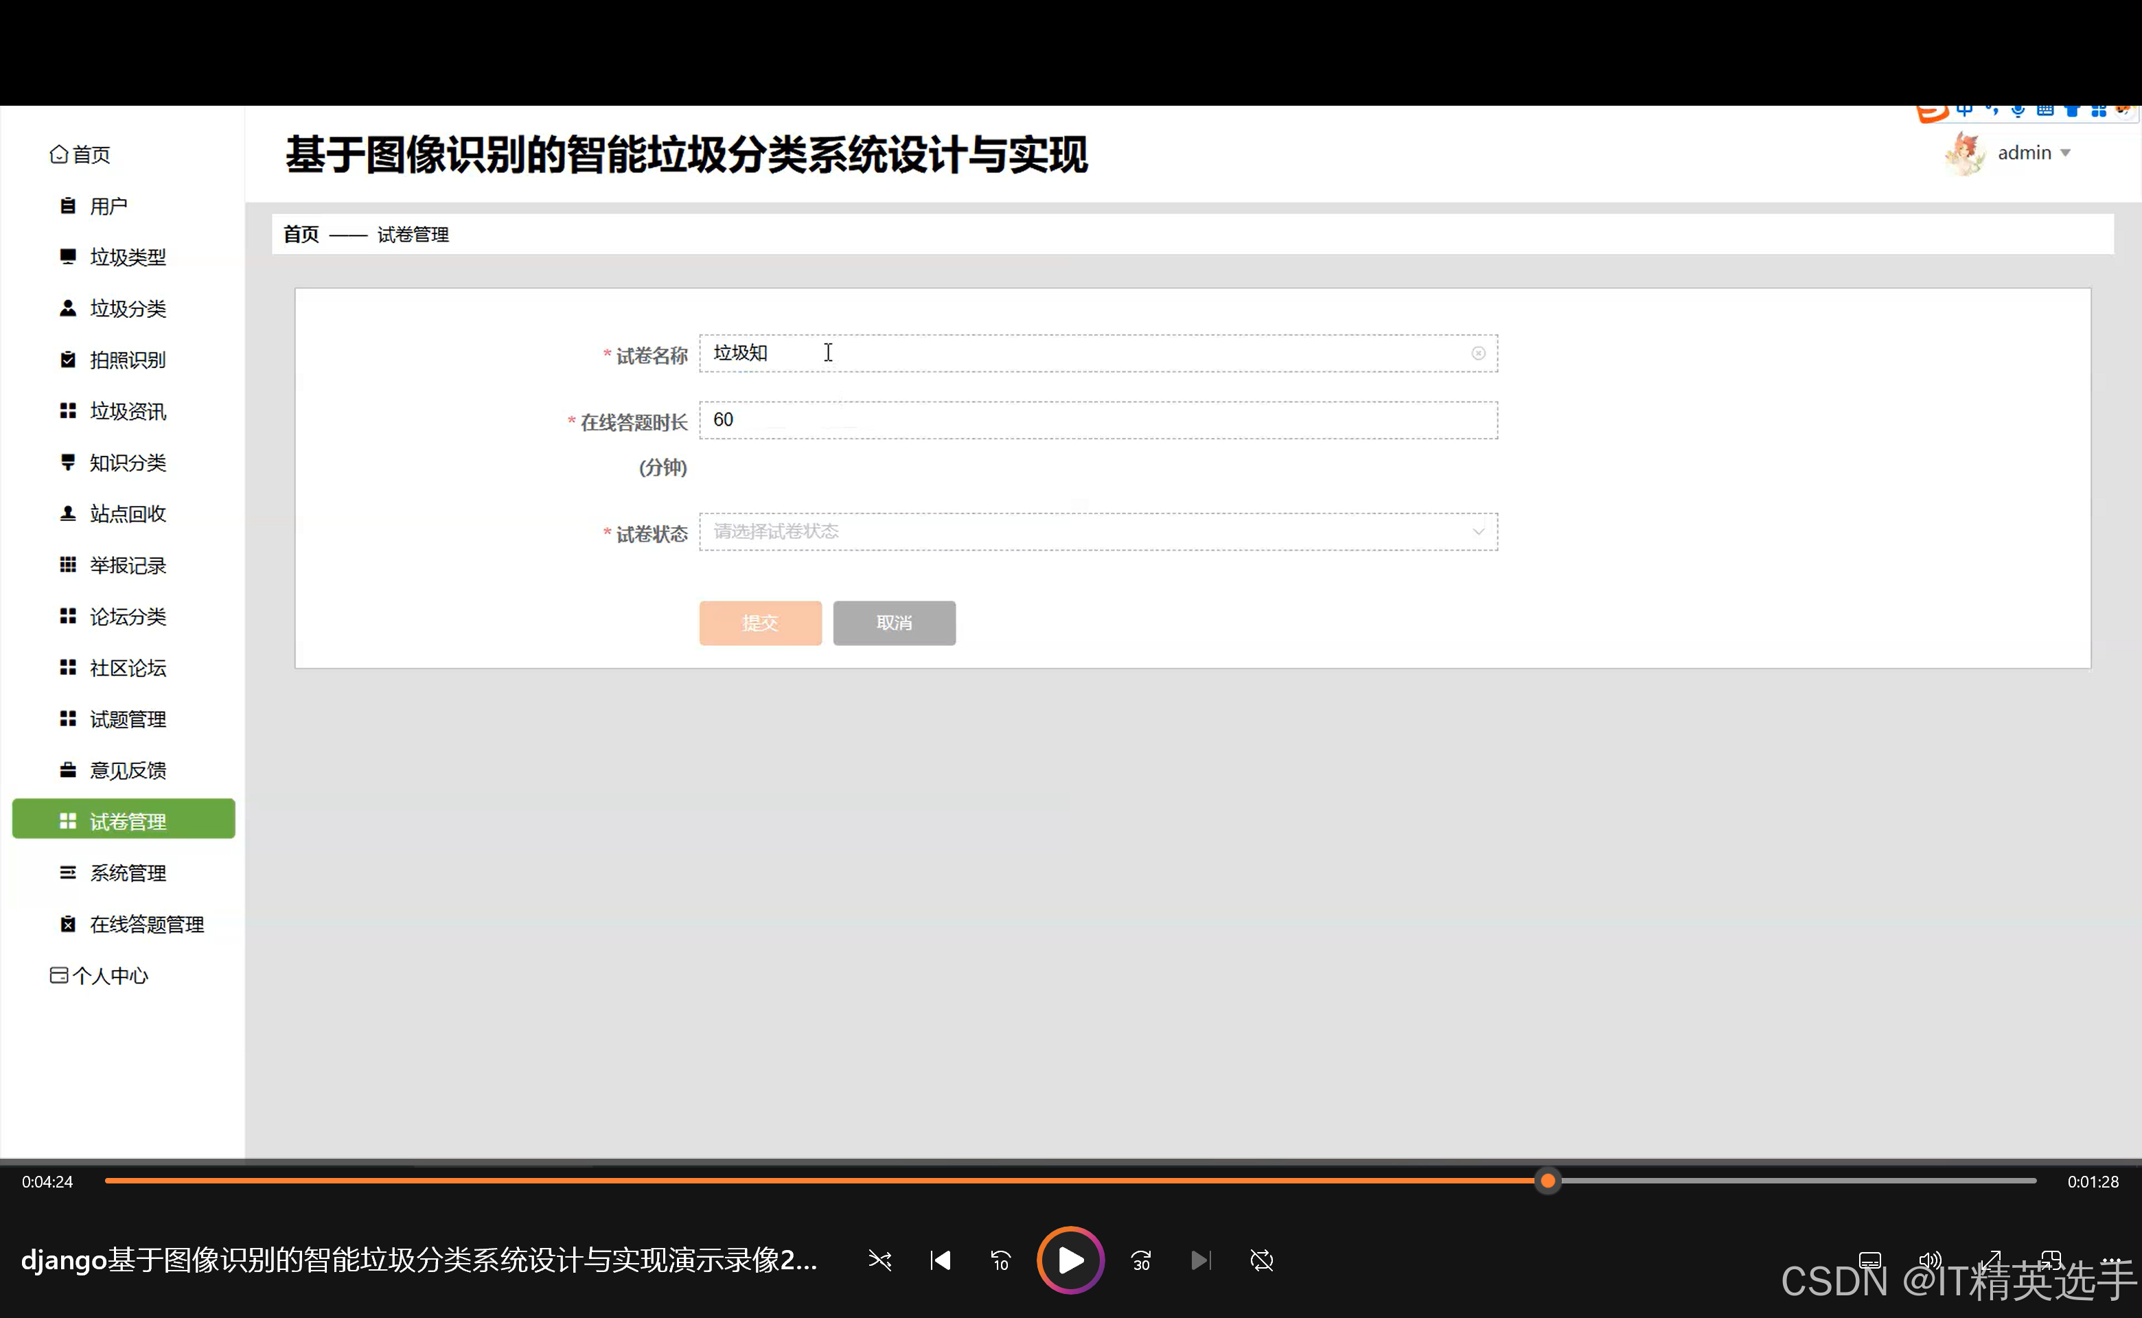Open 垃圾资讯 in the sidebar
The width and height of the screenshot is (2142, 1318).
(127, 411)
